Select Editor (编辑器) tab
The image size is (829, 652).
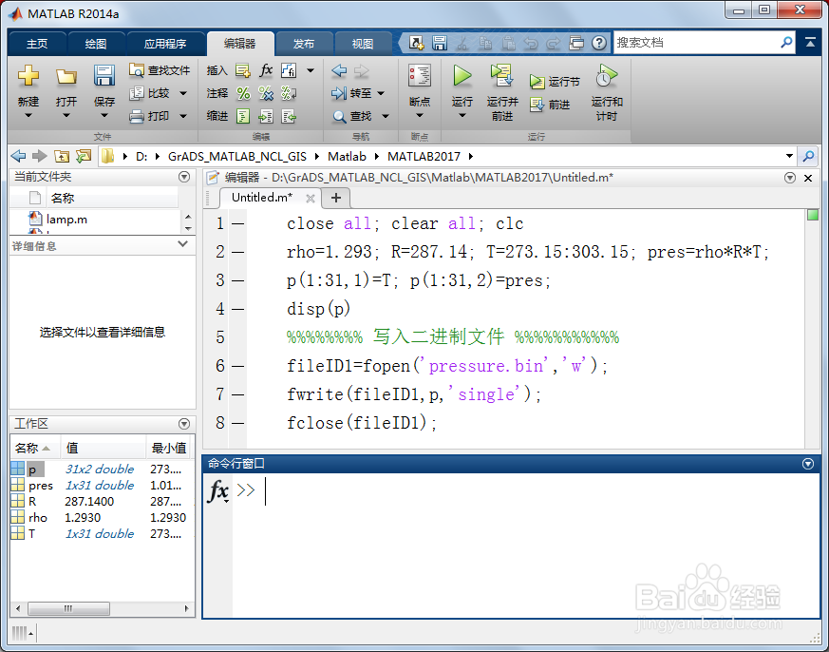tap(240, 44)
